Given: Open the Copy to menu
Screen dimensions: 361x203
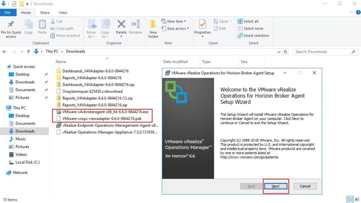Looking at the screenshot, I should [105, 29].
